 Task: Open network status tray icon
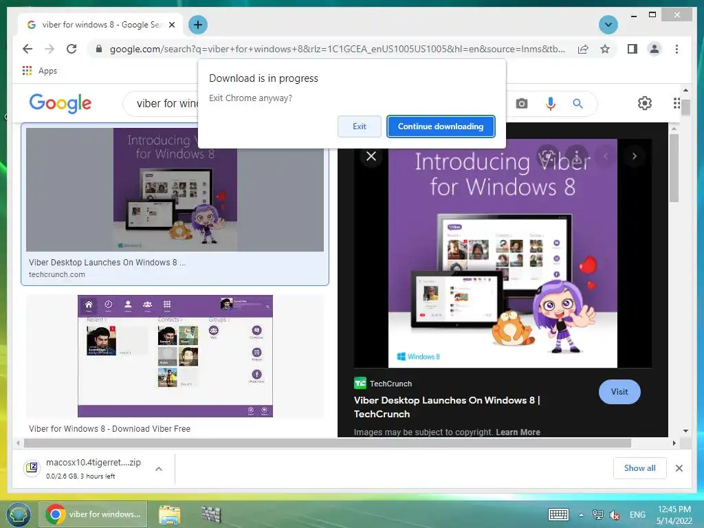597,515
